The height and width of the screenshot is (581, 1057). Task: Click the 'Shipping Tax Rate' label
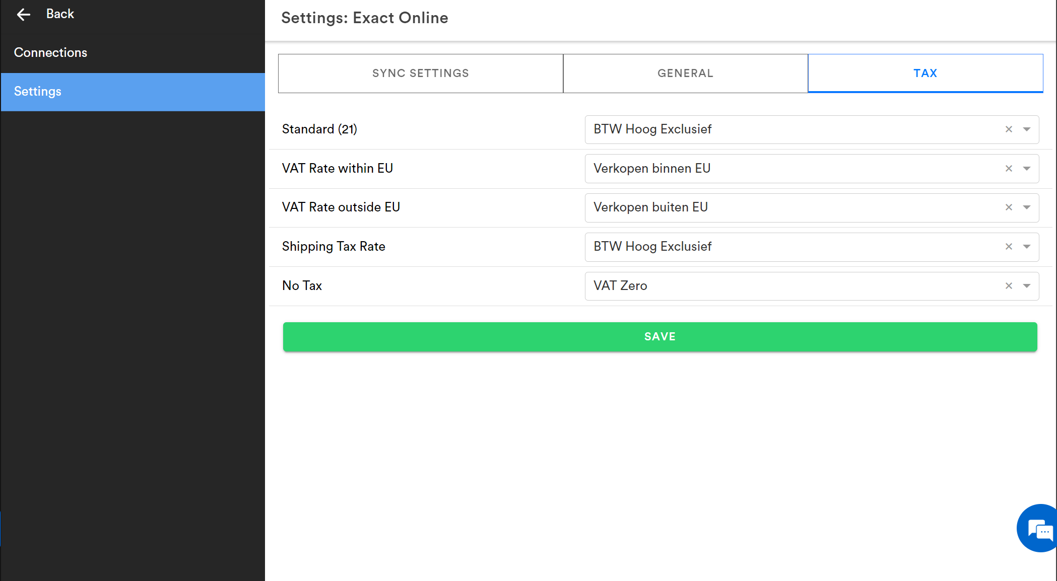click(334, 247)
